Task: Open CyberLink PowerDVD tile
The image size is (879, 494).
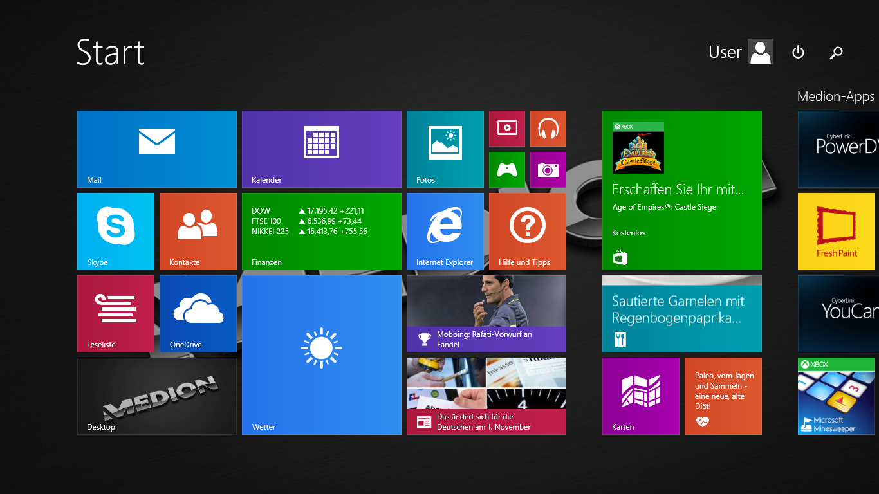Action: click(x=838, y=149)
